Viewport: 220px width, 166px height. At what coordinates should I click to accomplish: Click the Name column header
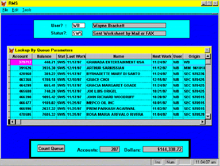coord(119,56)
